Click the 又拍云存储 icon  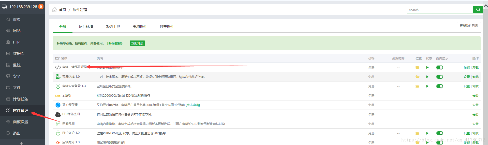[x=58, y=105]
